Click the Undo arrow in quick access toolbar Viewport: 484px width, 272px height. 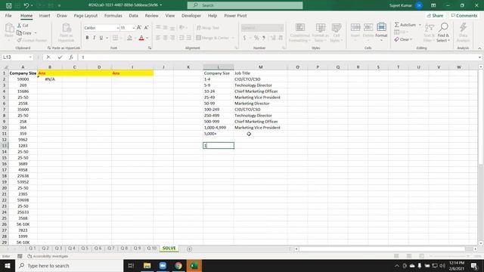coord(26,5)
